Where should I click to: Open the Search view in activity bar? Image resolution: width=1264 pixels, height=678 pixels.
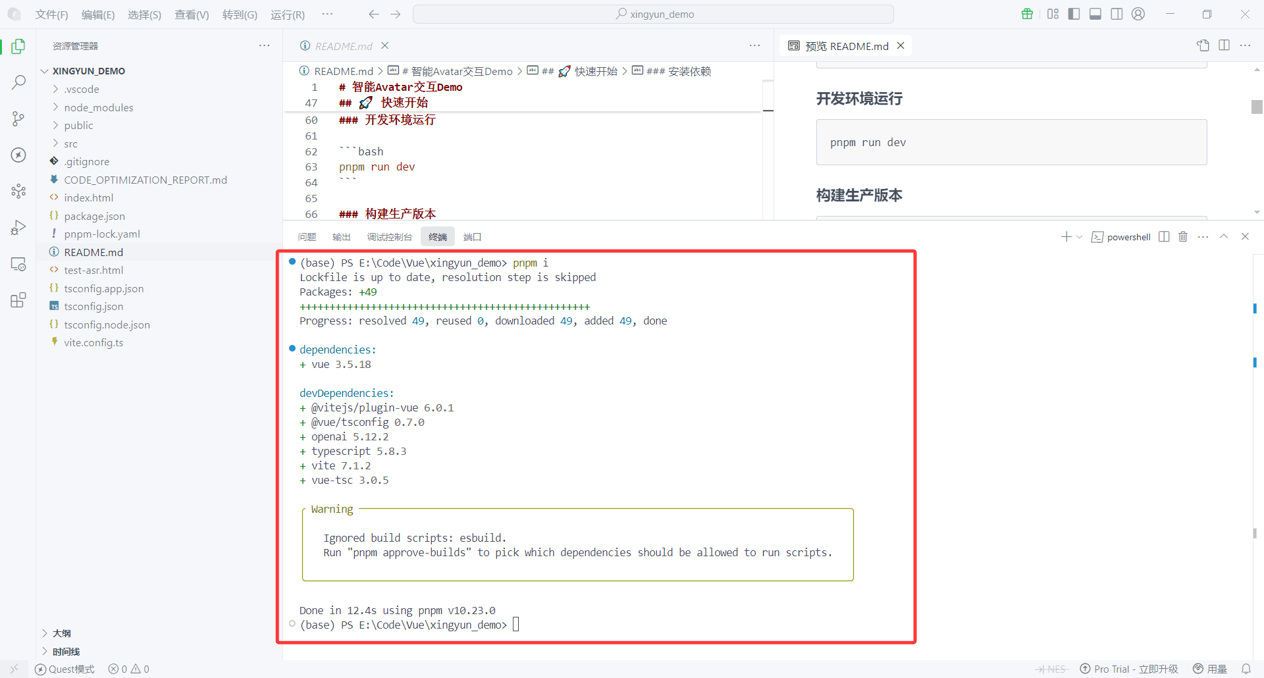[18, 82]
